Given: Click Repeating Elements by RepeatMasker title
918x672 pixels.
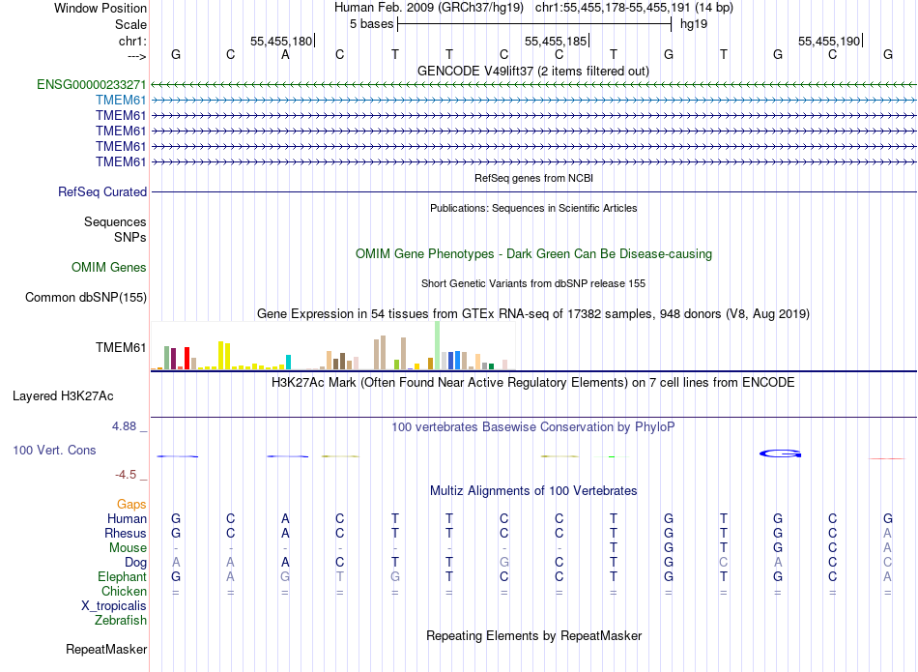Looking at the screenshot, I should click(x=533, y=636).
